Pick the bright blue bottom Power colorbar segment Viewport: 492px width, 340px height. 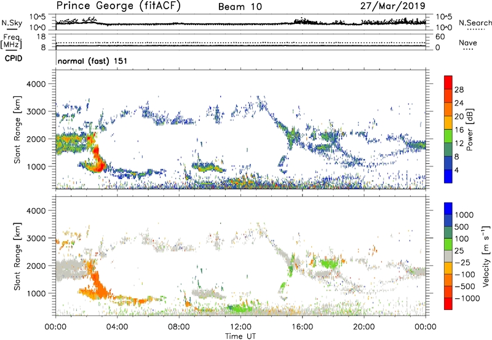point(448,176)
